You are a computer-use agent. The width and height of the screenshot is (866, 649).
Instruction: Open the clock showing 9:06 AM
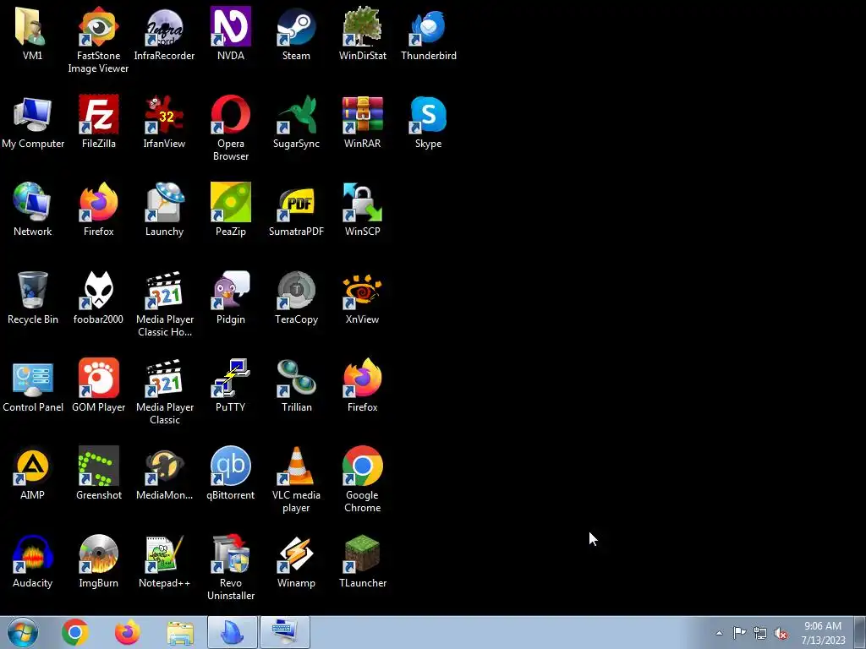coord(823,633)
